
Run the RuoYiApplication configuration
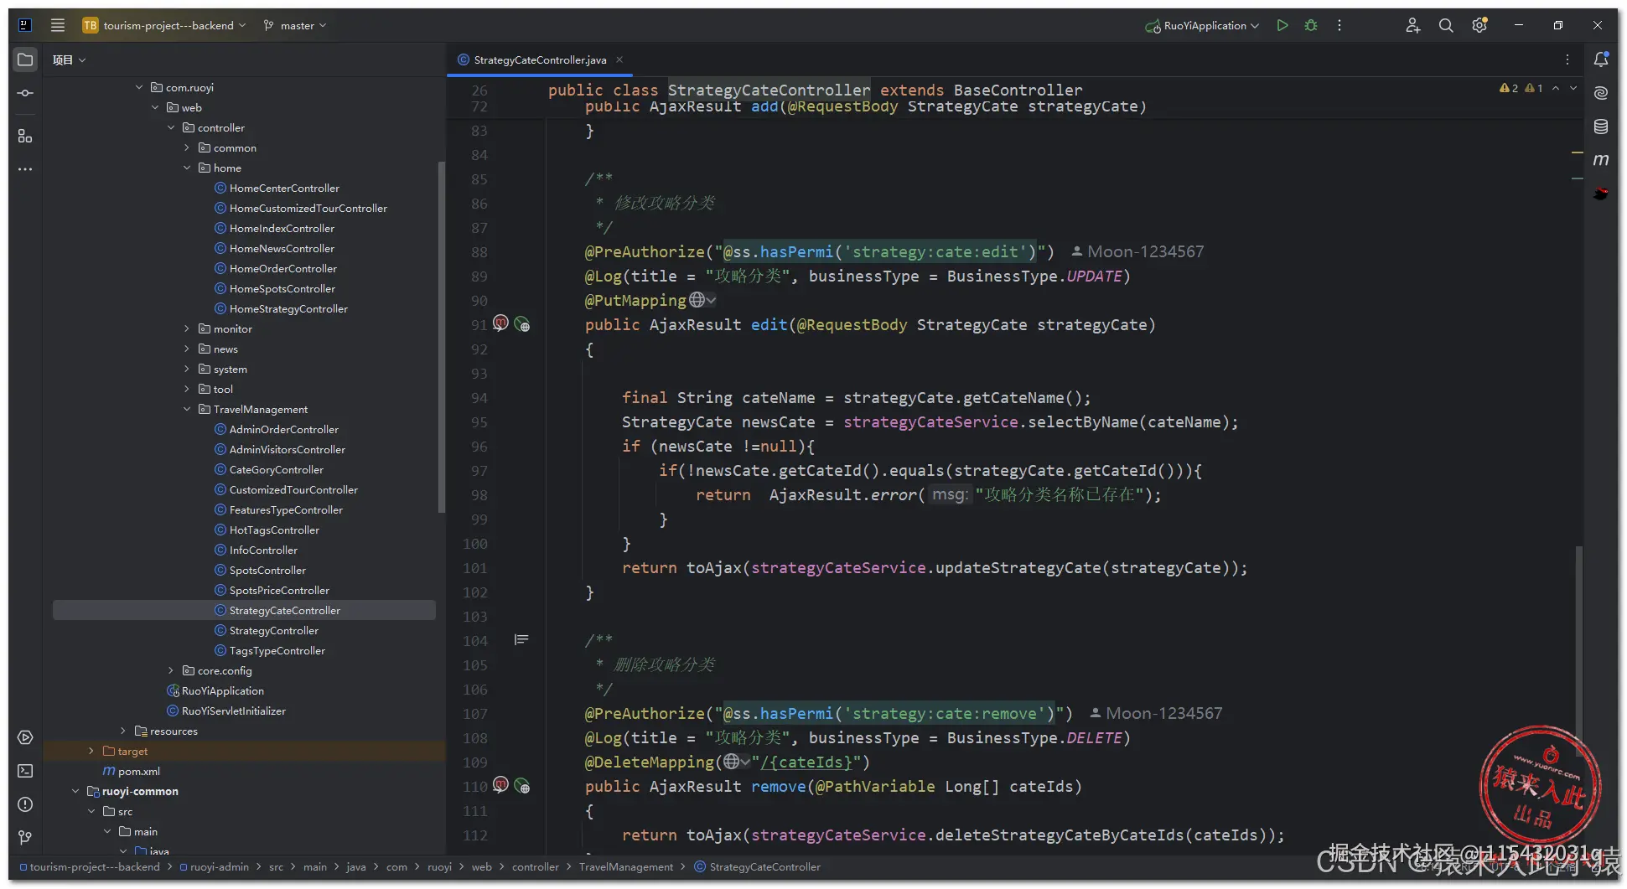click(1282, 25)
